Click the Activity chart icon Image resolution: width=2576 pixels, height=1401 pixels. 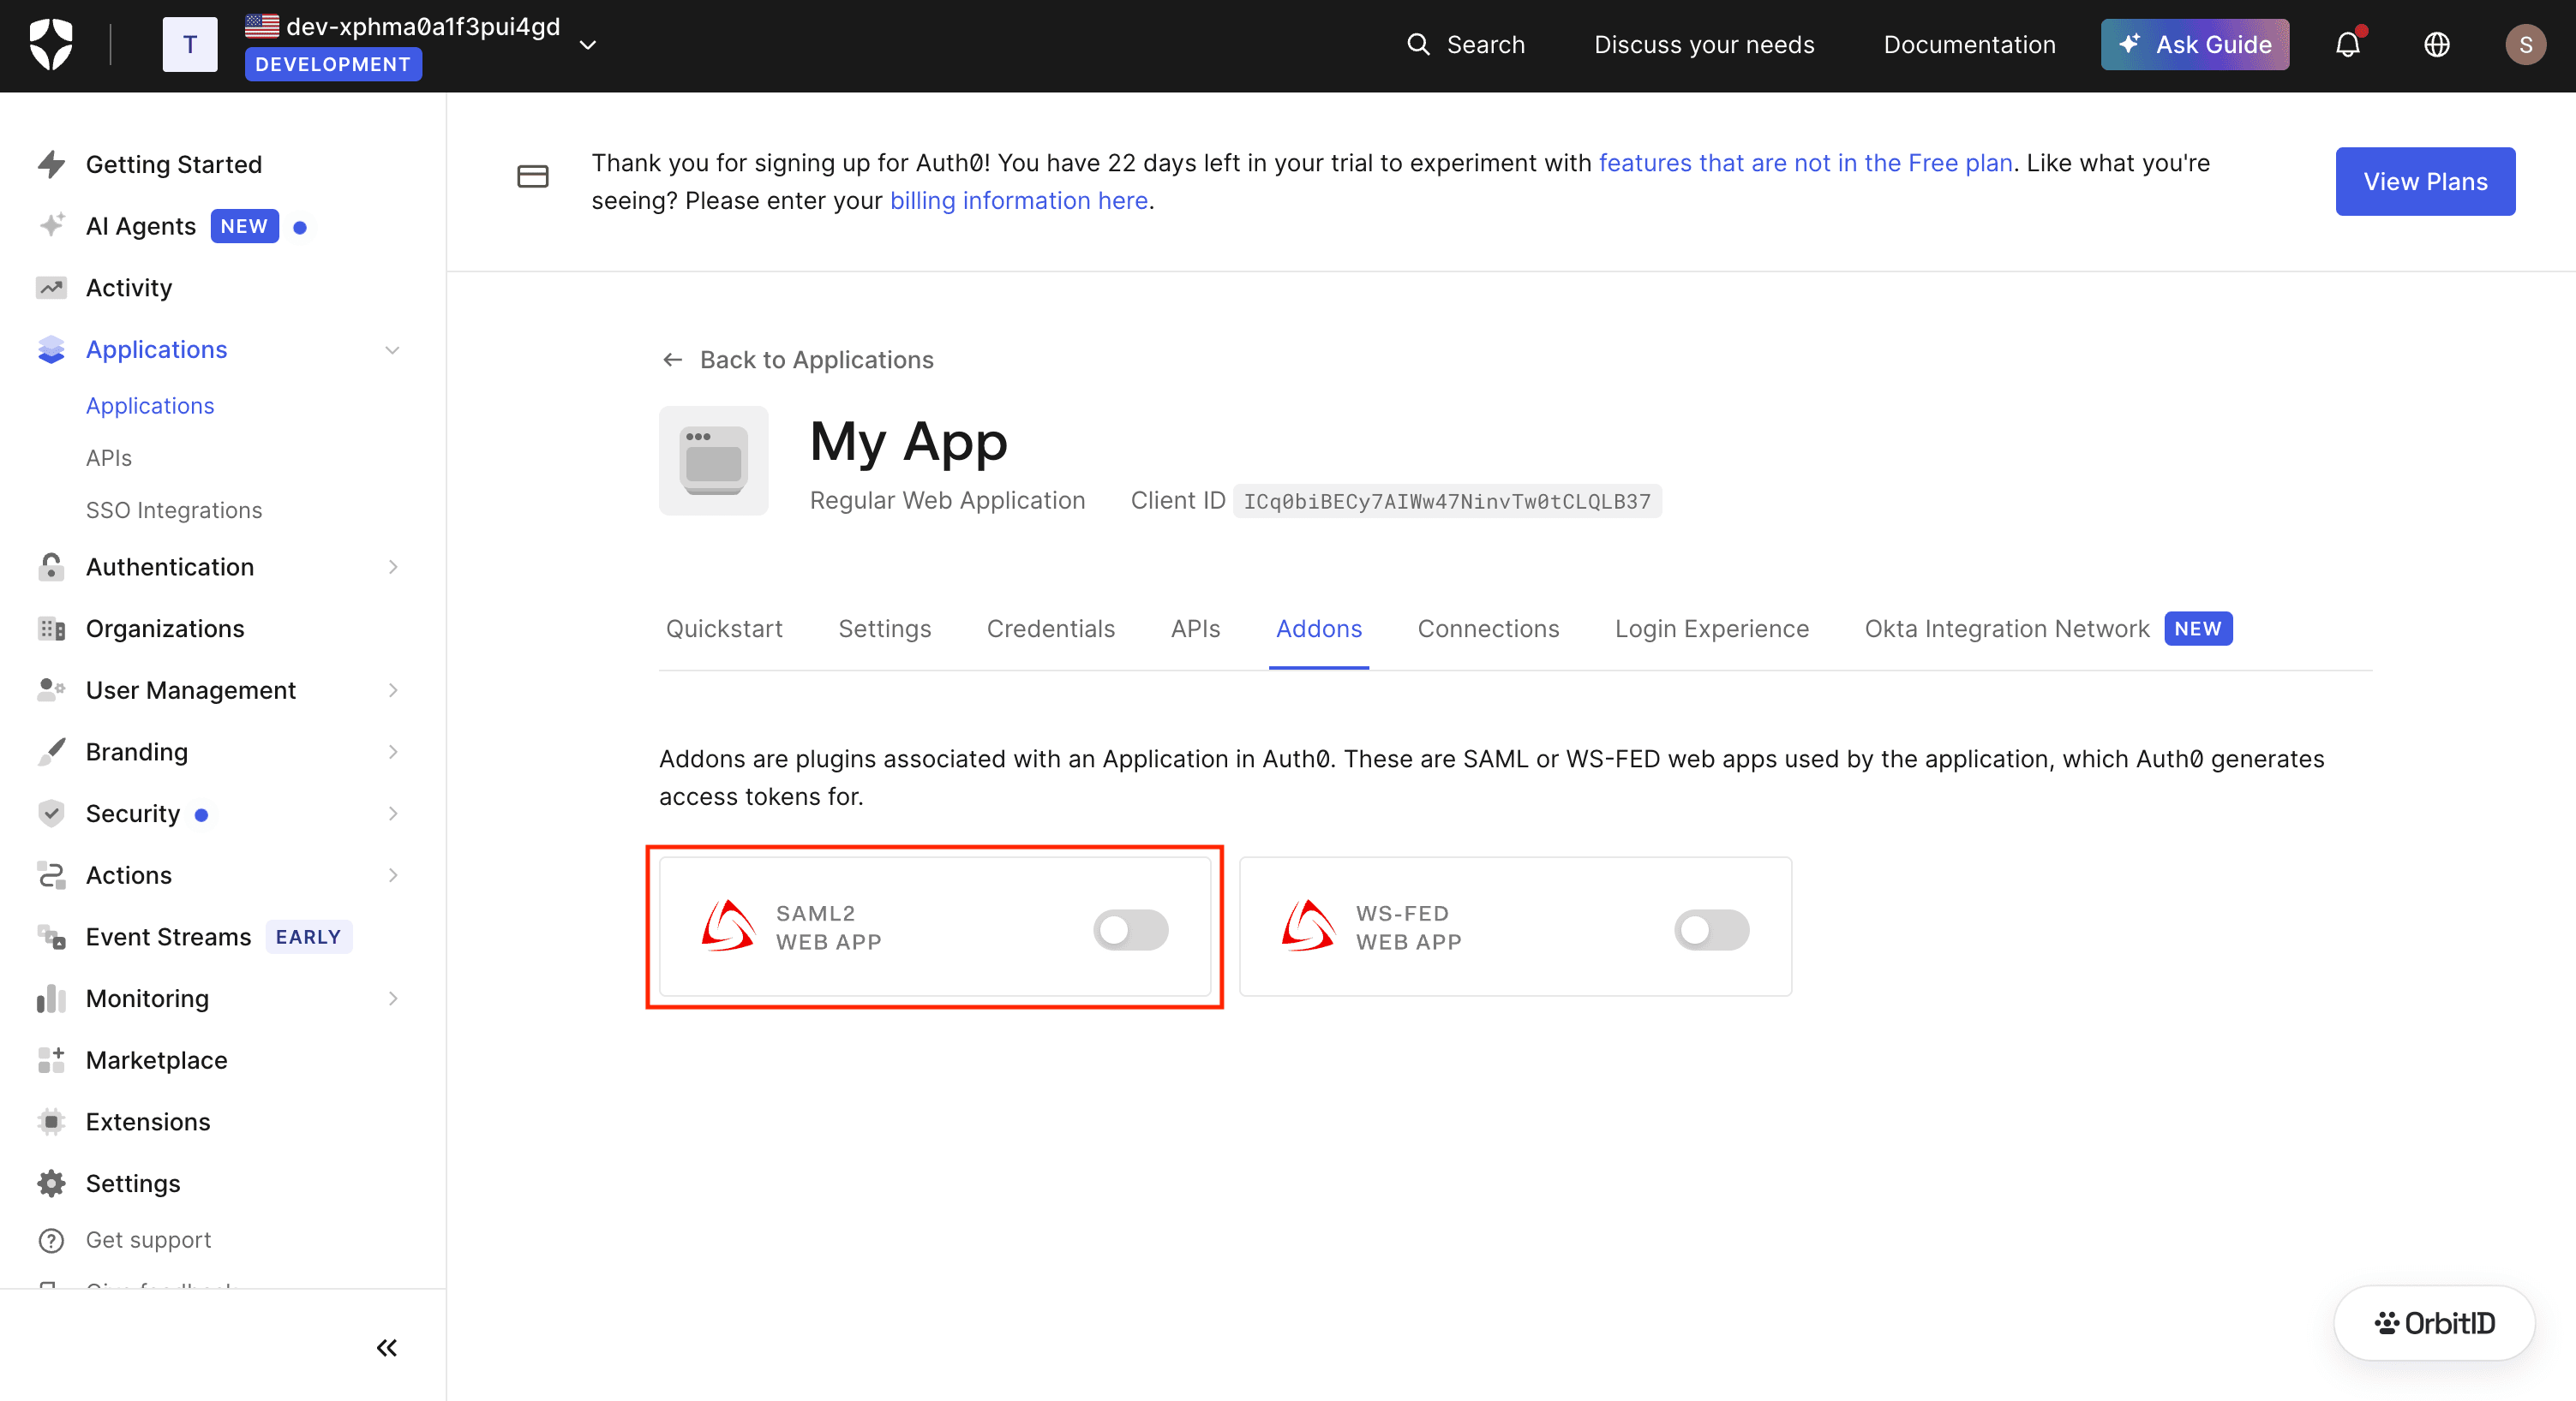click(51, 288)
